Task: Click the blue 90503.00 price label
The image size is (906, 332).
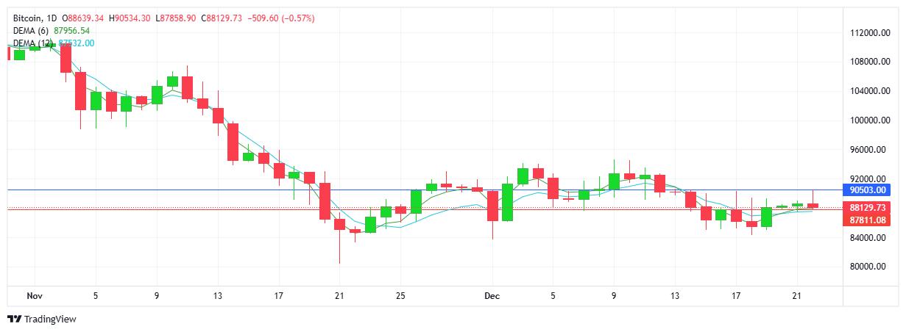Action: tap(866, 190)
